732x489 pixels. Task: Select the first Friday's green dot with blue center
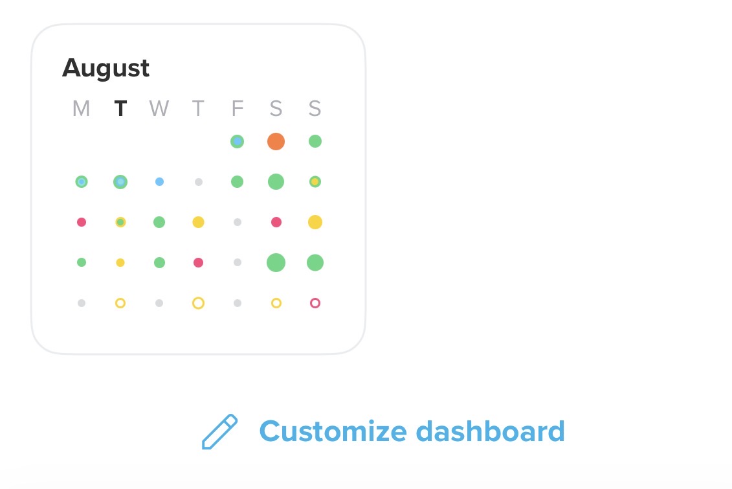(x=237, y=141)
